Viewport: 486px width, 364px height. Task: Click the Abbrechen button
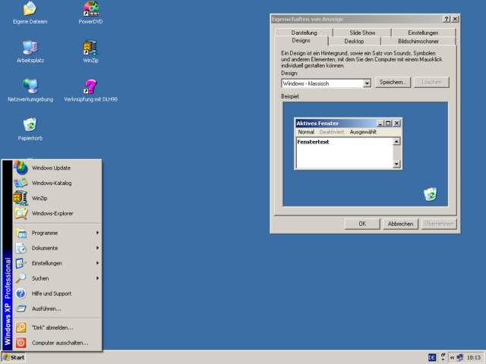pos(400,224)
